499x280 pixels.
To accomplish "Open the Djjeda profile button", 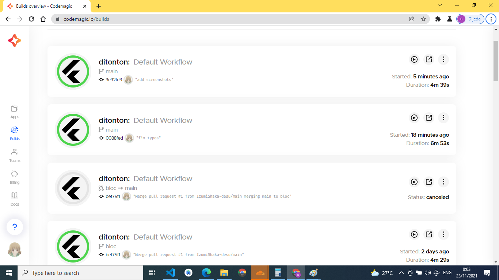I will (x=471, y=19).
